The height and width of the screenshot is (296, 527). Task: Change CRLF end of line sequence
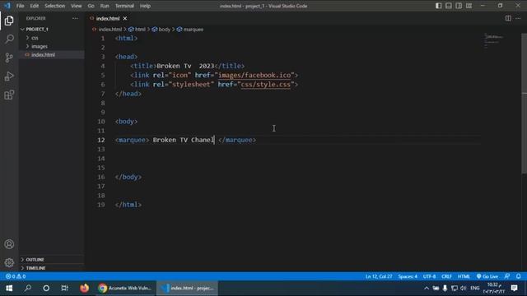pyautogui.click(x=446, y=276)
